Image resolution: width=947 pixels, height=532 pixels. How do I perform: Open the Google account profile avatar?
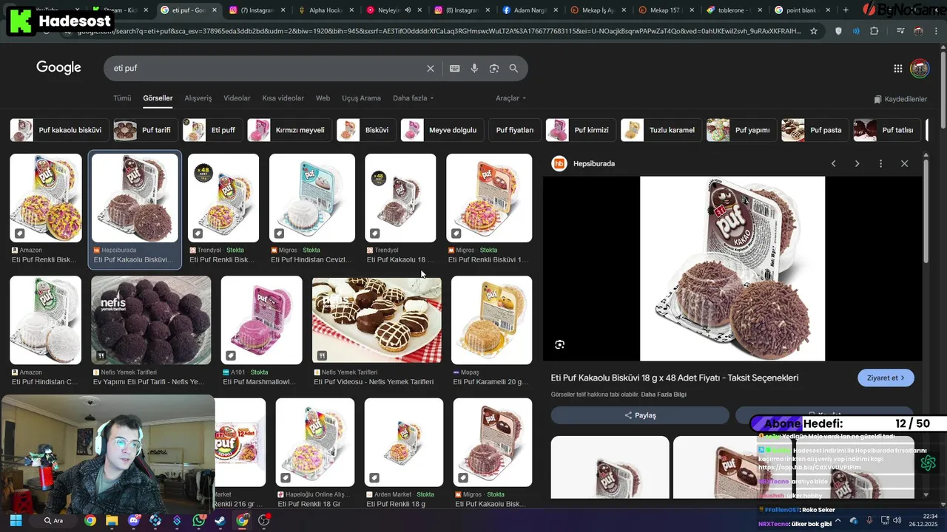[920, 68]
